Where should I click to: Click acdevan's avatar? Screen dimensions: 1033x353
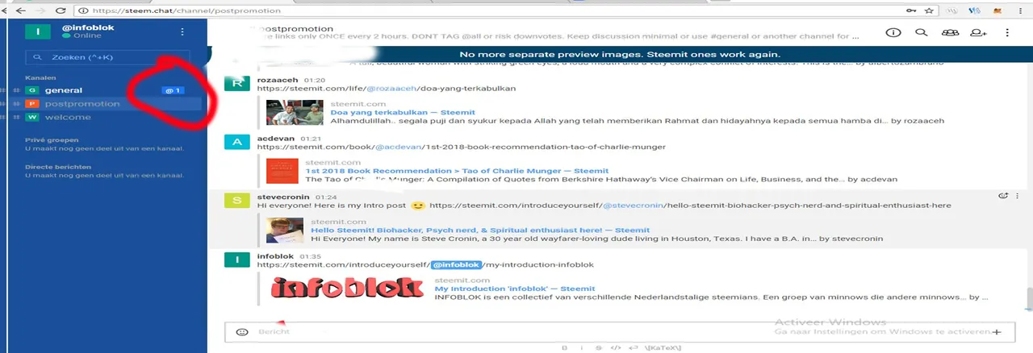point(236,142)
